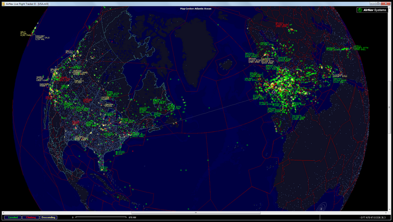Image resolution: width=393 pixels, height=222 pixels.
Task: Click the app icon in the title bar
Action: pyautogui.click(x=3, y=2)
